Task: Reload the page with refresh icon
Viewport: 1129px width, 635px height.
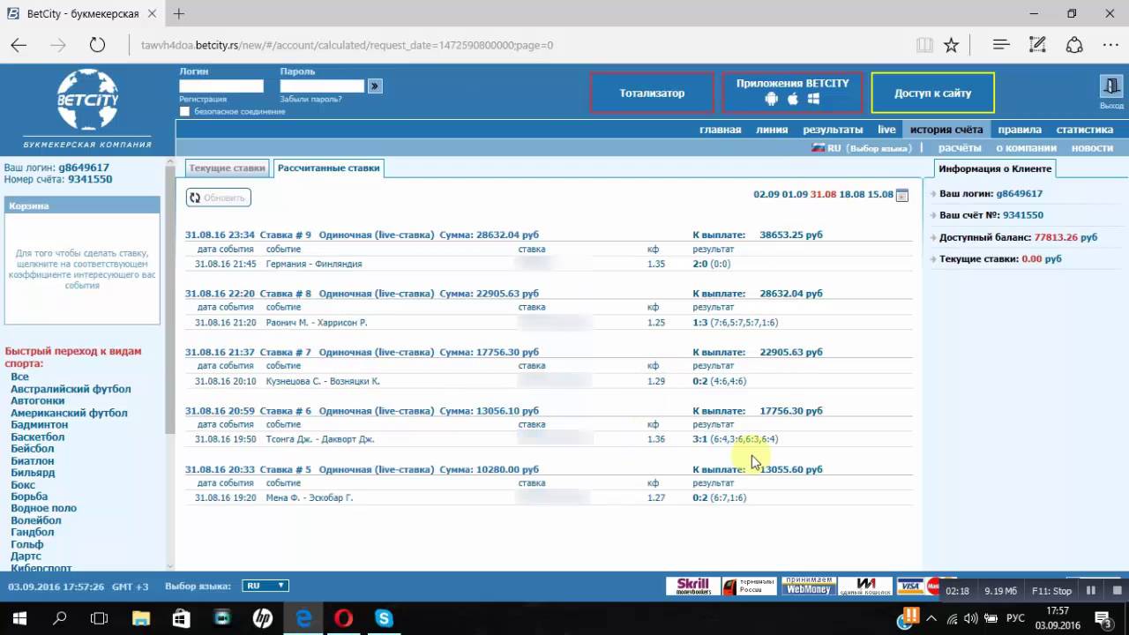Action: click(97, 45)
